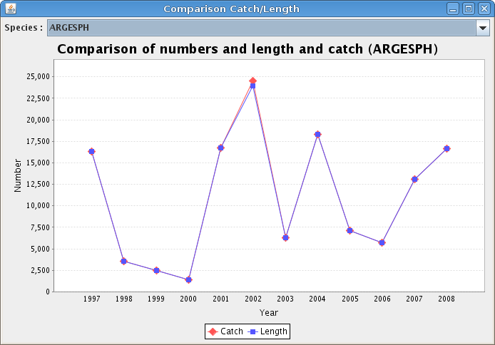This screenshot has width=495, height=345.
Task: Click the chart title text
Action: [247, 49]
